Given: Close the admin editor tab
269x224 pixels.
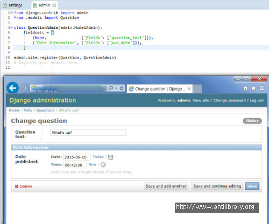Looking at the screenshot, I should point(54,5).
